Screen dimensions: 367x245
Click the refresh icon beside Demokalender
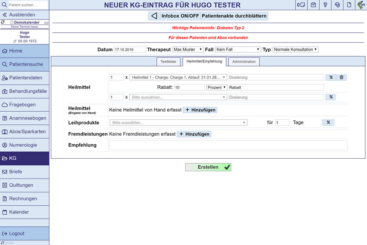(x=3, y=22)
